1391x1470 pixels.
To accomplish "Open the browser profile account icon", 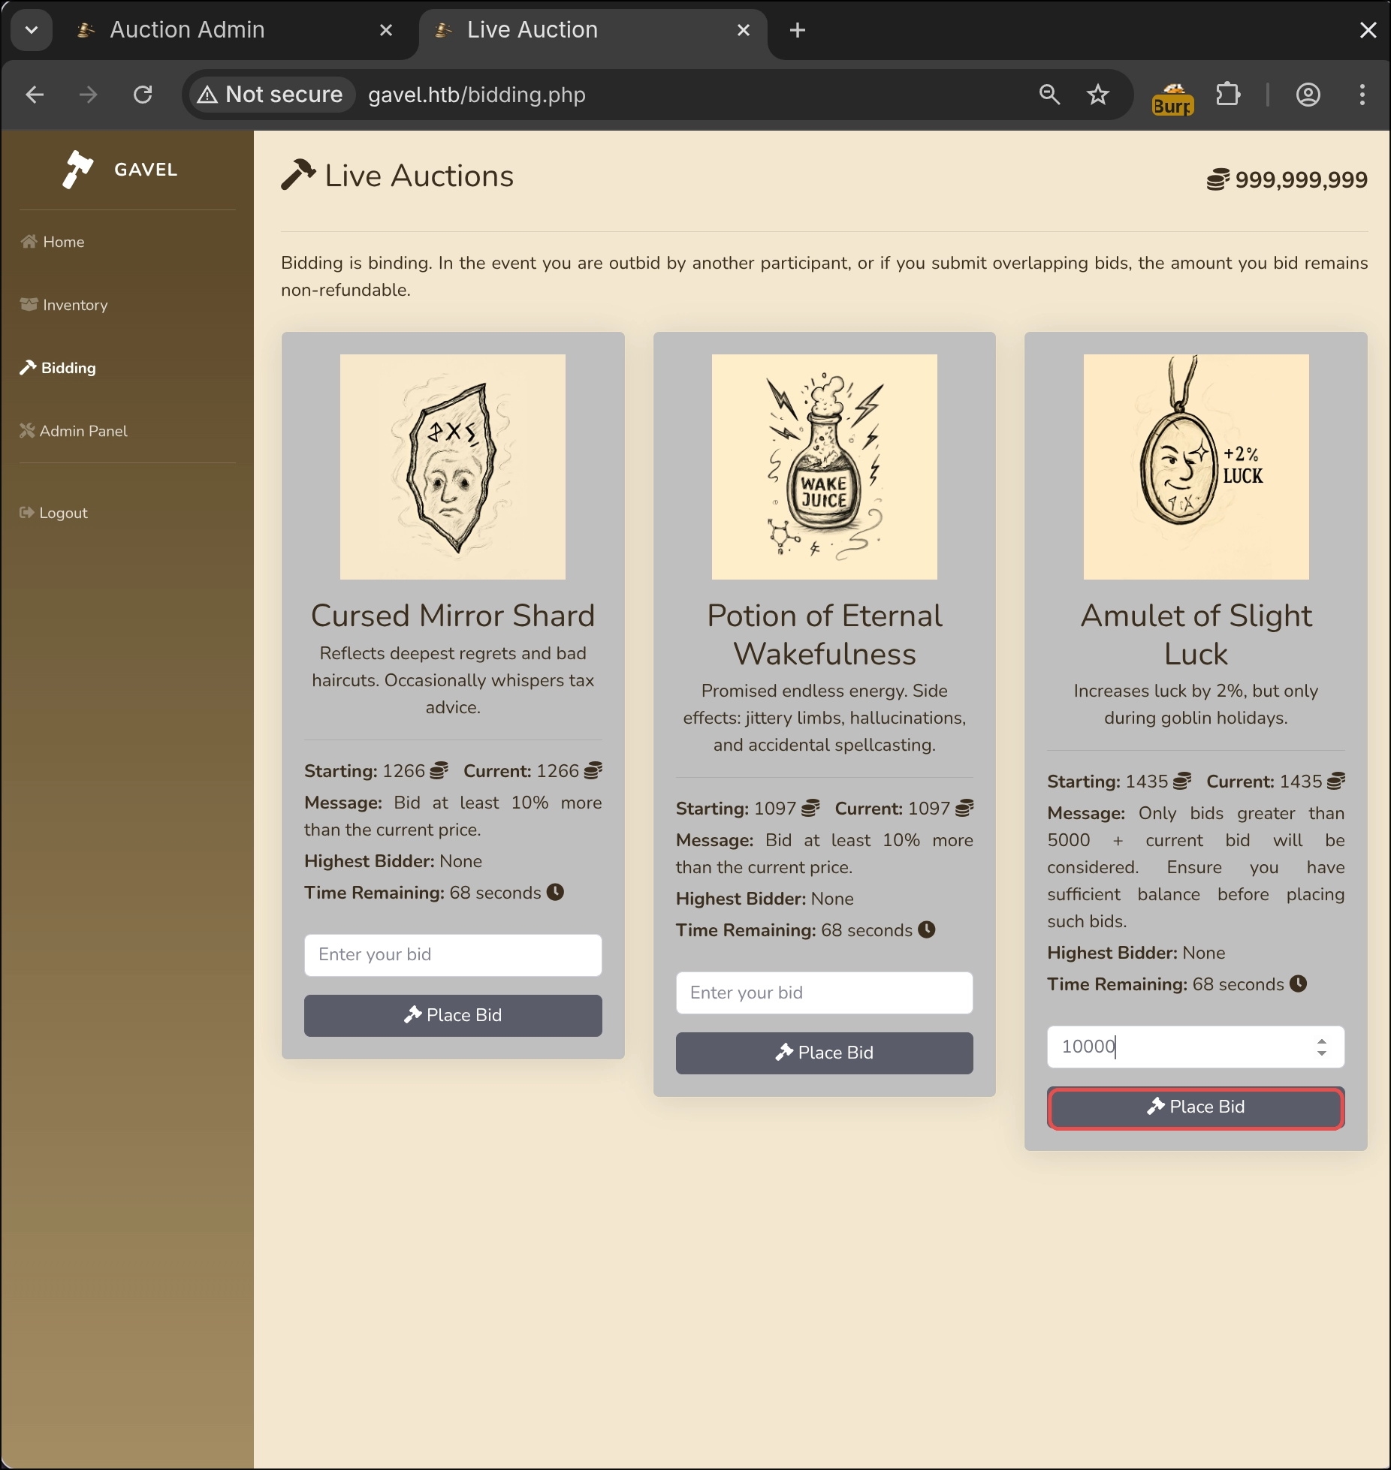I will coord(1308,95).
